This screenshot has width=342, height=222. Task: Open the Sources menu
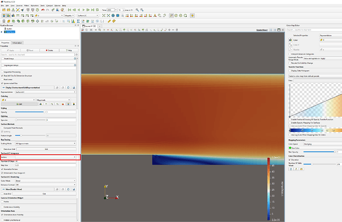click(x=19, y=5)
